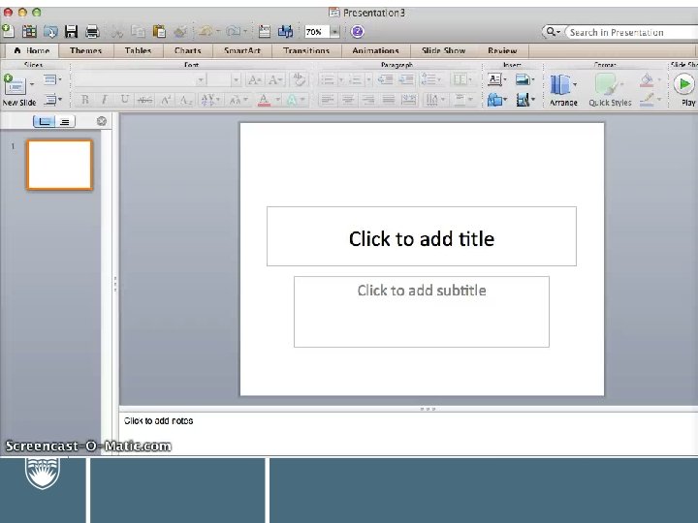
Task: Open the purple Help icon
Action: 357,32
